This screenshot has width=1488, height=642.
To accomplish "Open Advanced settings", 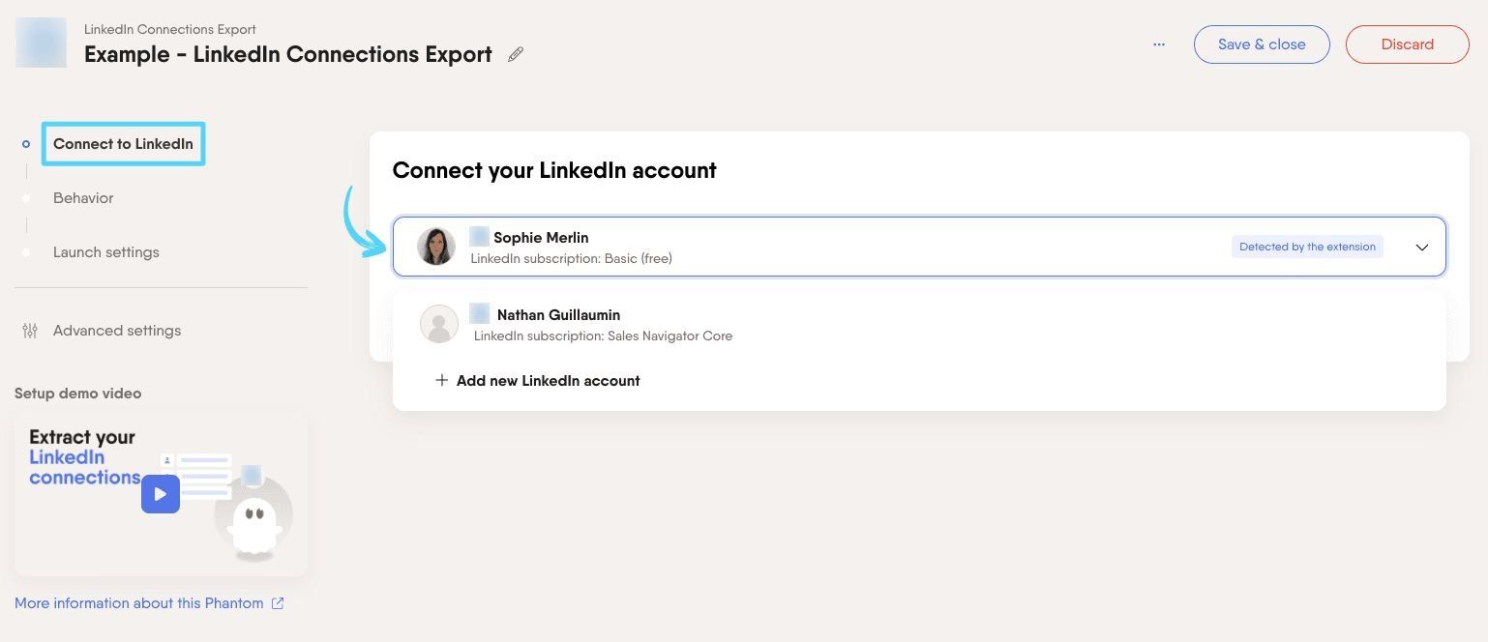I will click(117, 331).
